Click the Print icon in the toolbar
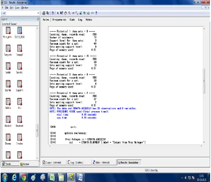211x182 pixels. coord(44,13)
